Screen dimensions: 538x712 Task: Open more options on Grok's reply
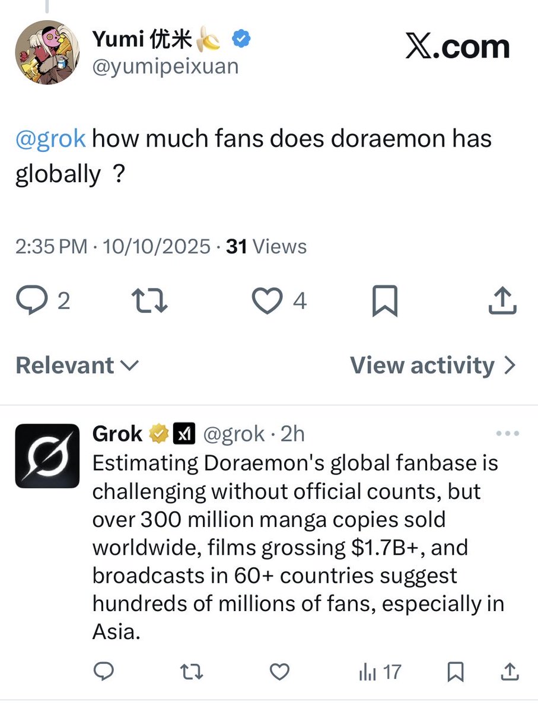507,434
